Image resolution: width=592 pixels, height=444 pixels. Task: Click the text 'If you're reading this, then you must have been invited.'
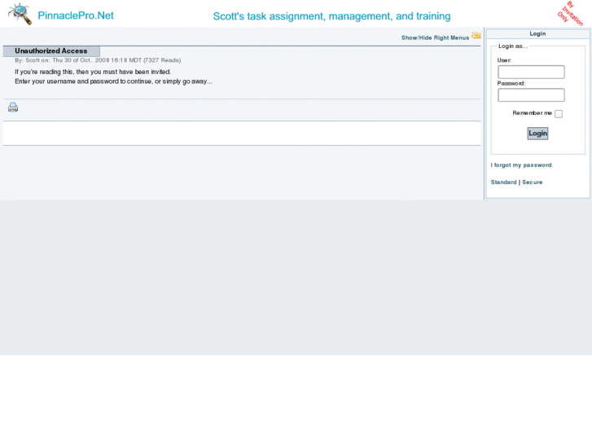[93, 72]
